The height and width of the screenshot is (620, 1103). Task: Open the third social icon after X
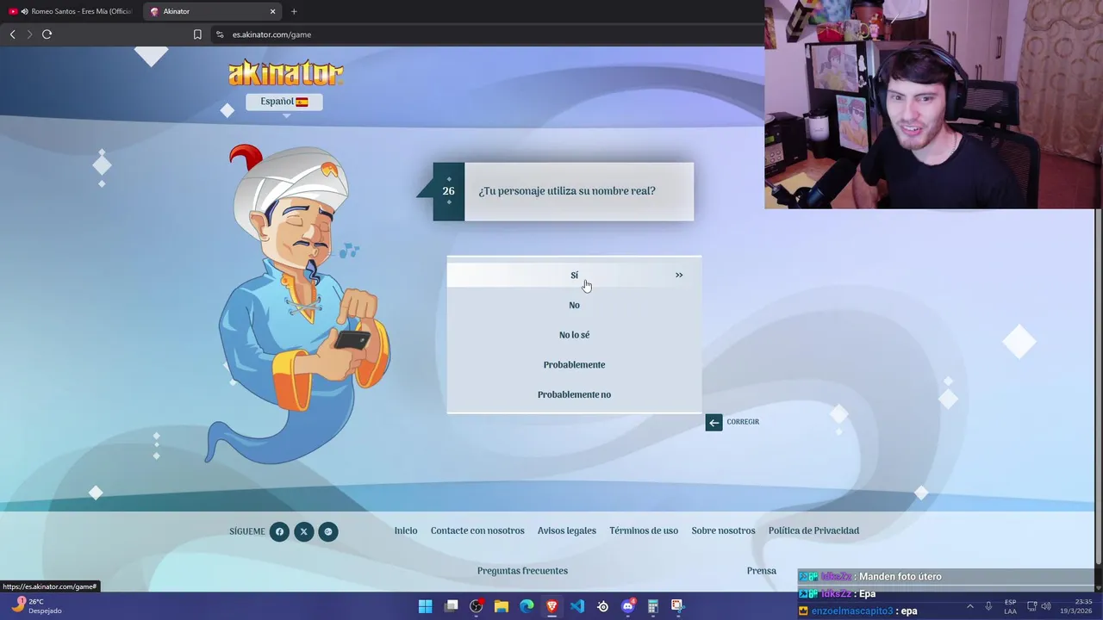328,531
